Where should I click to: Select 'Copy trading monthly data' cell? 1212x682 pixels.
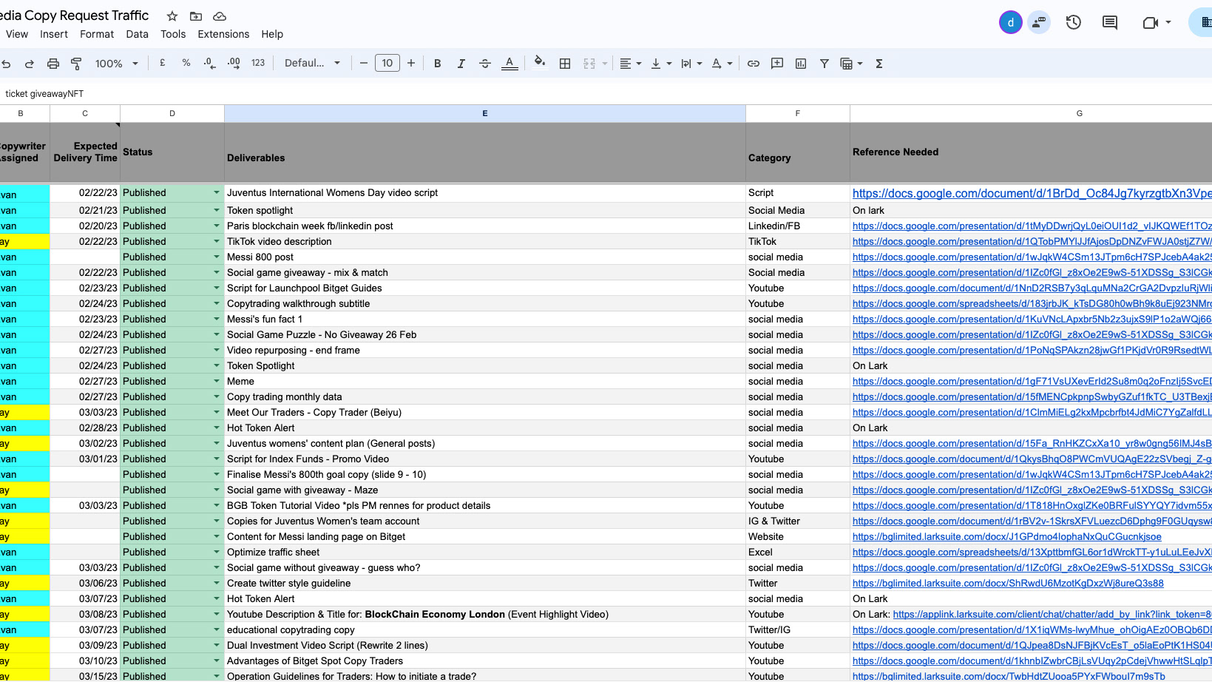click(x=485, y=397)
